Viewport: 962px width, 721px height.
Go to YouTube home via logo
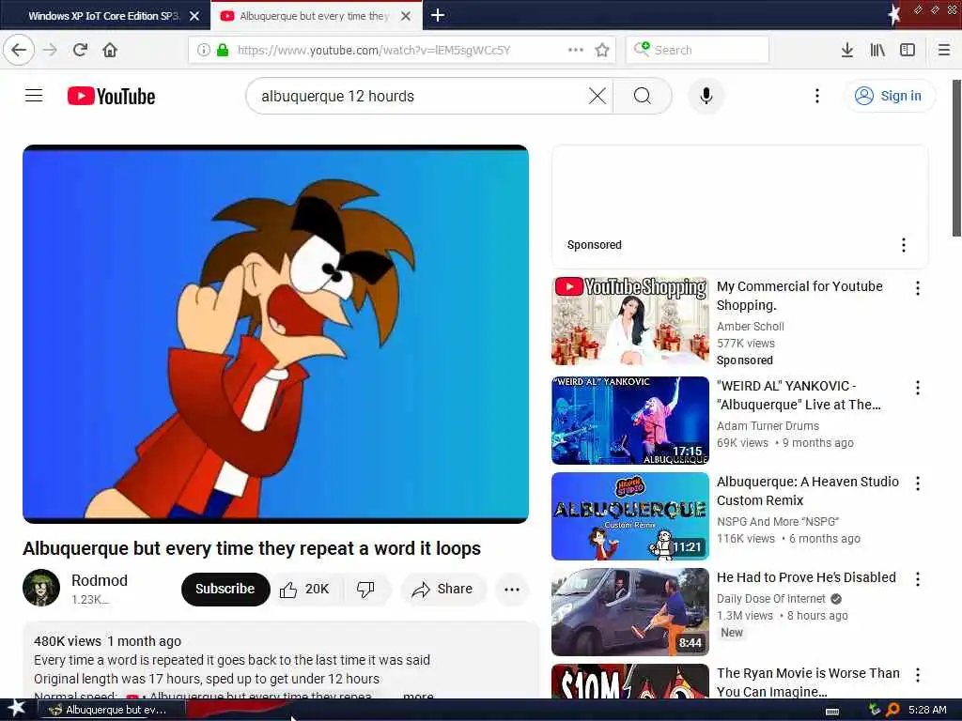click(111, 96)
